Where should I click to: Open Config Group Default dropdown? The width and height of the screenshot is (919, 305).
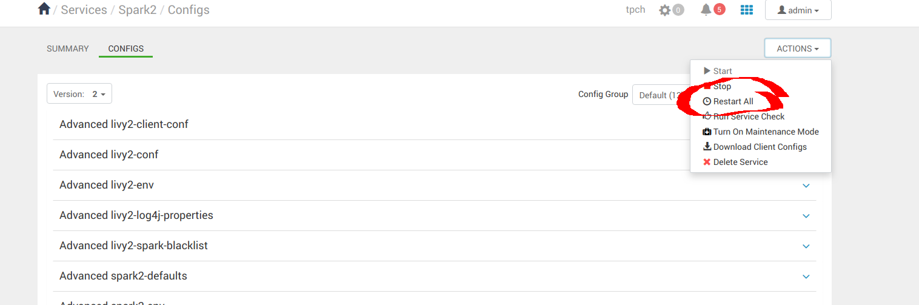click(x=661, y=95)
